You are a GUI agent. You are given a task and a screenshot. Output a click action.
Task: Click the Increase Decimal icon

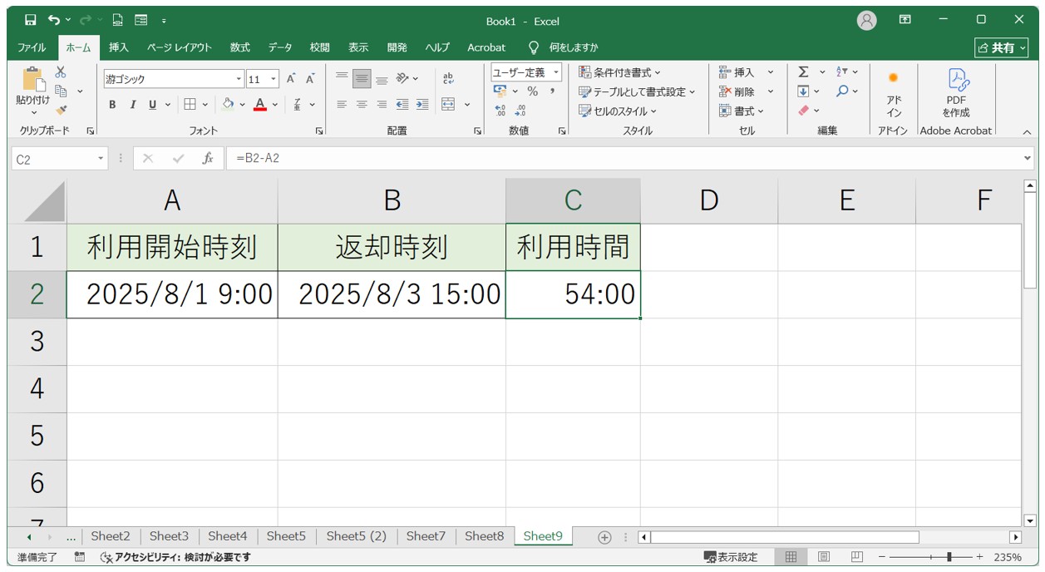(500, 111)
